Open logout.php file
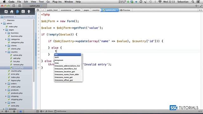The width and height of the screenshot is (203, 114). (16, 80)
